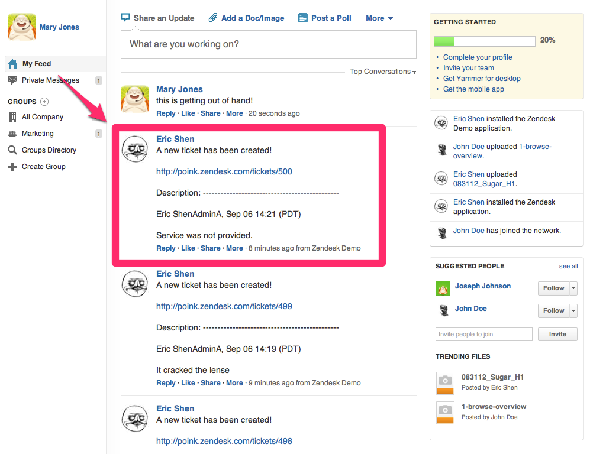
Task: Open the Top Conversations sort dropdown
Action: [x=382, y=72]
